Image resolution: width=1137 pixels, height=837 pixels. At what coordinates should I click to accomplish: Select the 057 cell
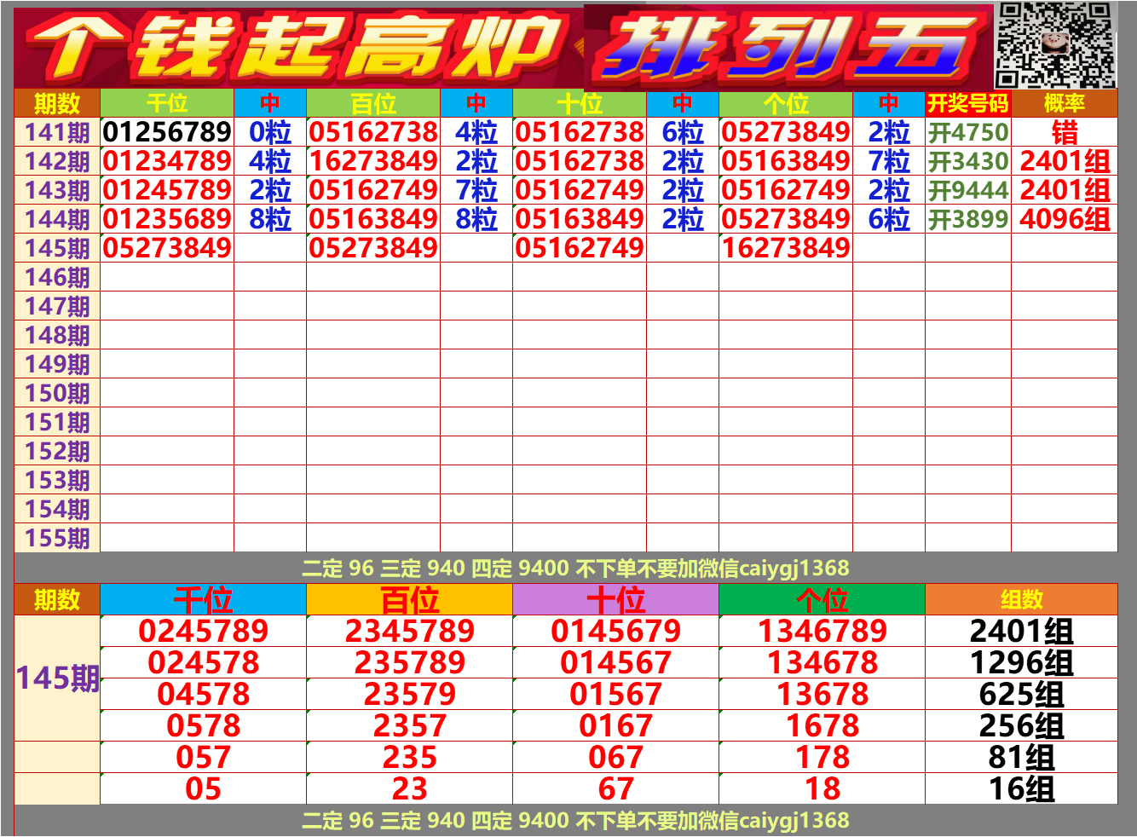[x=204, y=757]
